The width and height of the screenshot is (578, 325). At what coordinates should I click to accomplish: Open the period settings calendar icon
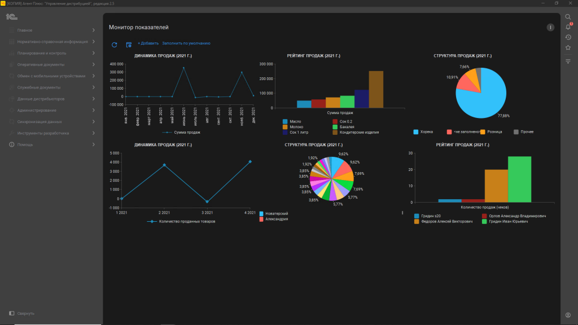click(x=129, y=44)
